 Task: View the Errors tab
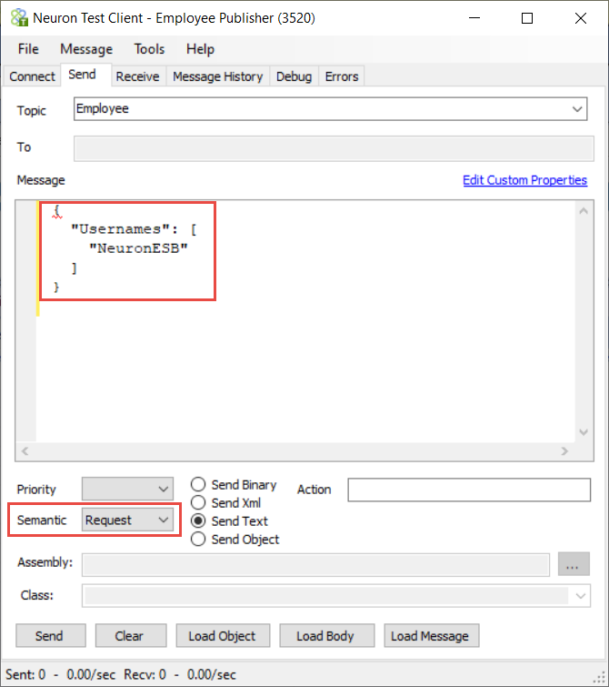(342, 76)
